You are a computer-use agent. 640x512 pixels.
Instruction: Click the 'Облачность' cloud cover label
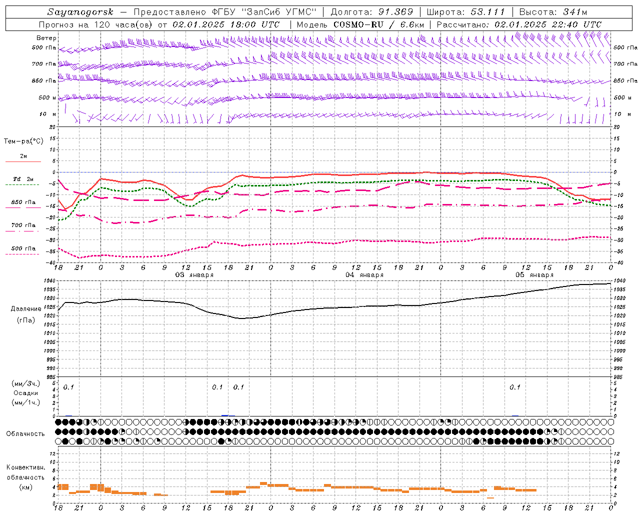coord(25,433)
